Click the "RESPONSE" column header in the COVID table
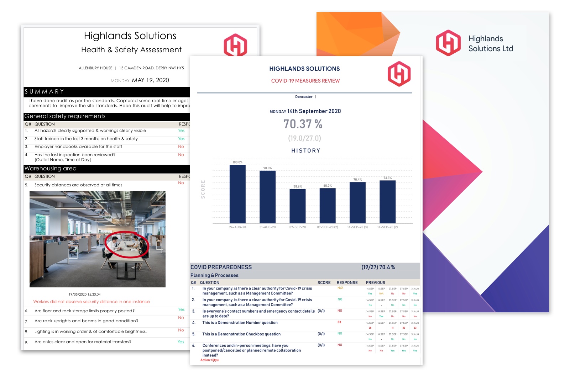The height and width of the screenshot is (382, 570). [347, 283]
